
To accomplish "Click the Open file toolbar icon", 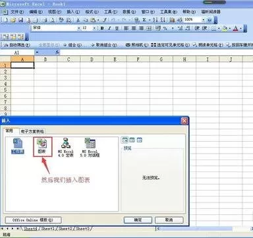I will point(13,20).
